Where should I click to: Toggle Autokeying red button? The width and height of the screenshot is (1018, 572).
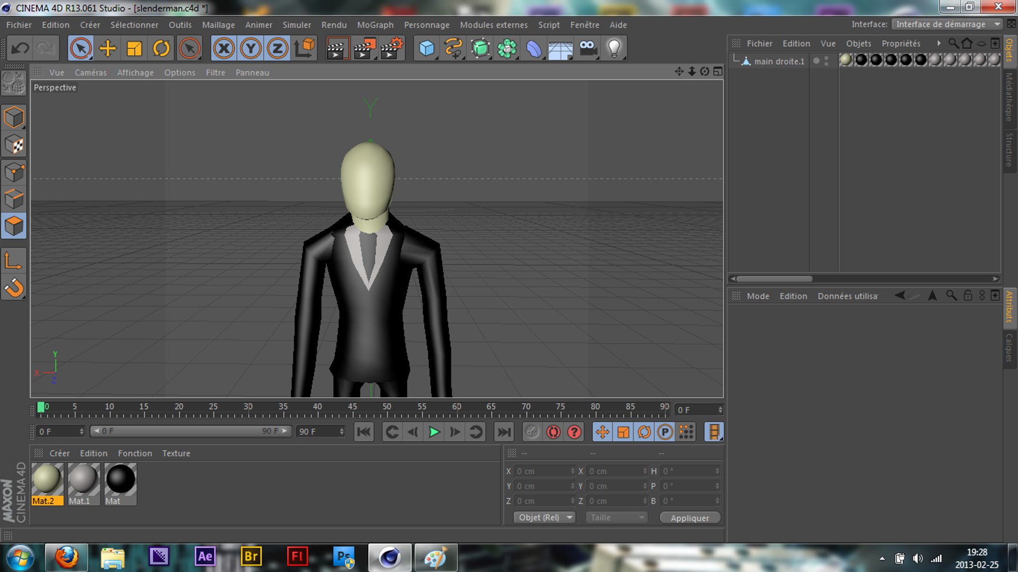[553, 432]
